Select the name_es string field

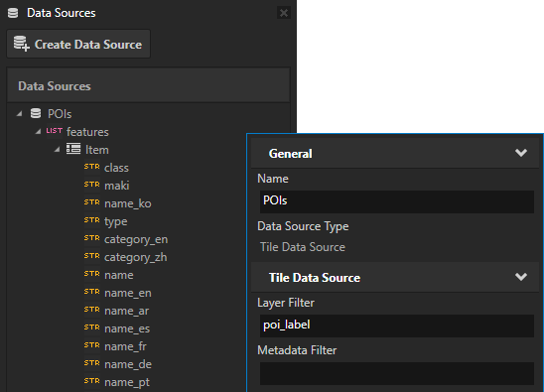pos(127,328)
